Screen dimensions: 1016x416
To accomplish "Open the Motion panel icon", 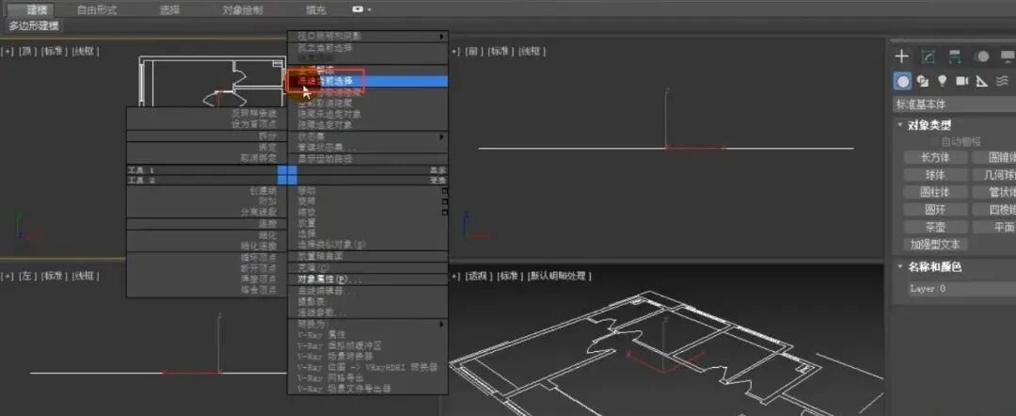I will pyautogui.click(x=981, y=57).
